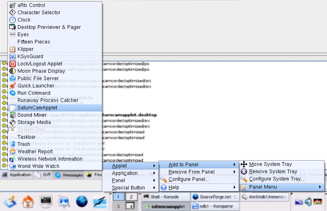Open the Konqueror globe browser launcher
This screenshot has height=211, width=327.
tap(82, 201)
